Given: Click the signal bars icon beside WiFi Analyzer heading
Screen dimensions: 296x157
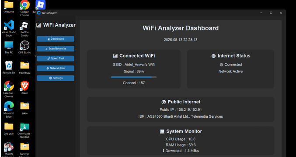Looking at the screenshot, I should [39, 25].
